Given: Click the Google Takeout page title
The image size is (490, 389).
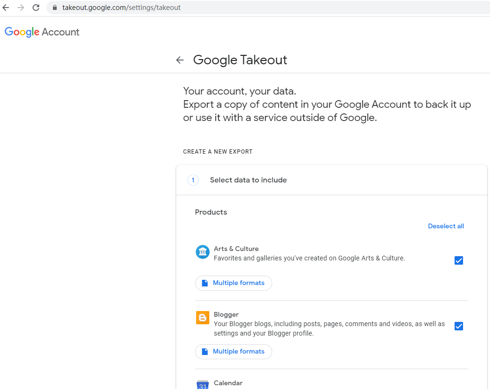Looking at the screenshot, I should 240,60.
